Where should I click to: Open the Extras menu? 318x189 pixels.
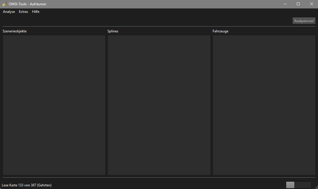(23, 12)
